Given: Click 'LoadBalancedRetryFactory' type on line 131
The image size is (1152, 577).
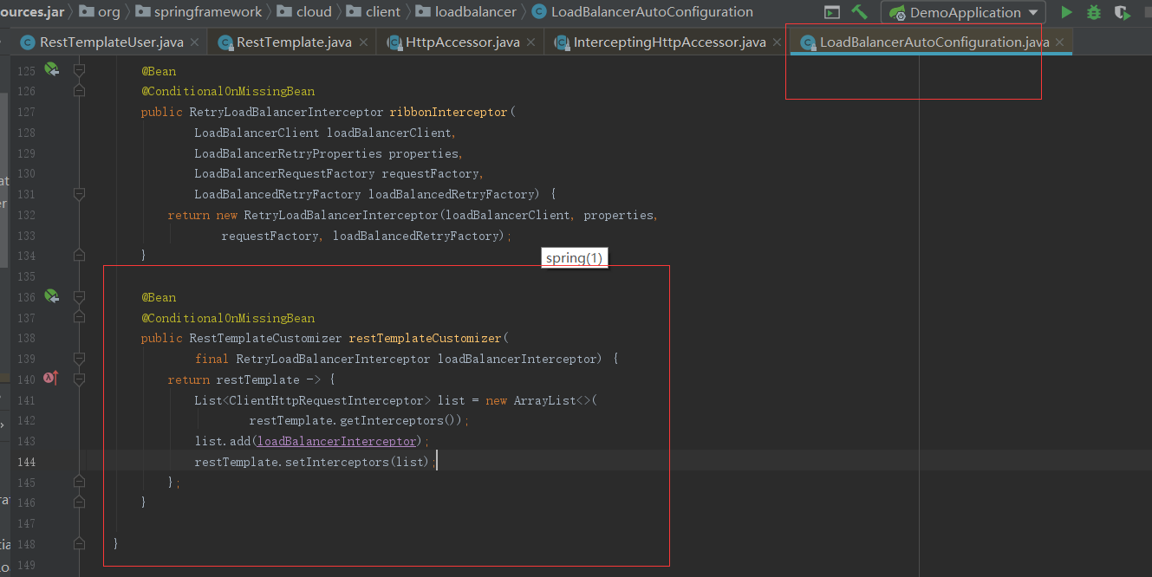Looking at the screenshot, I should coord(277,194).
